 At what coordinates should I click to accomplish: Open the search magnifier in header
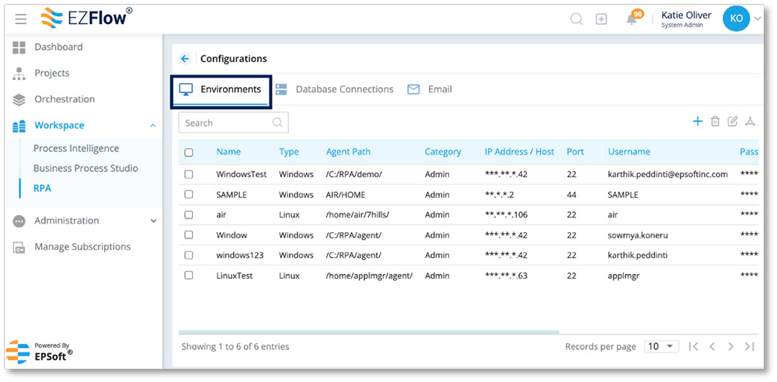coord(577,19)
